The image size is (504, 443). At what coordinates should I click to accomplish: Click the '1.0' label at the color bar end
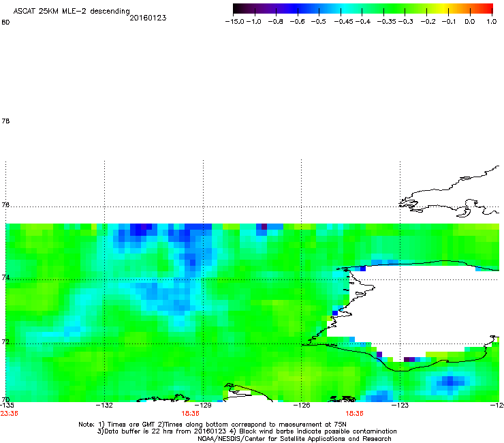pyautogui.click(x=492, y=22)
